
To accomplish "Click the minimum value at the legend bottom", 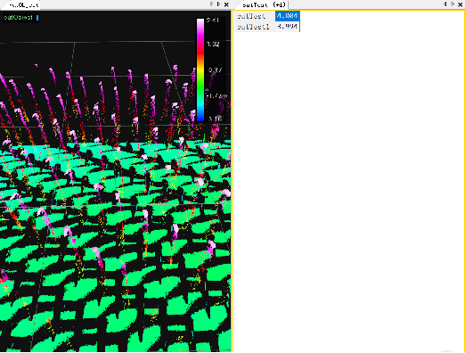I will [215, 119].
